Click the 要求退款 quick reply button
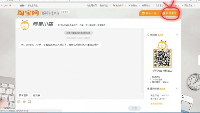Screen dimensions: 200x113 [24, 95]
